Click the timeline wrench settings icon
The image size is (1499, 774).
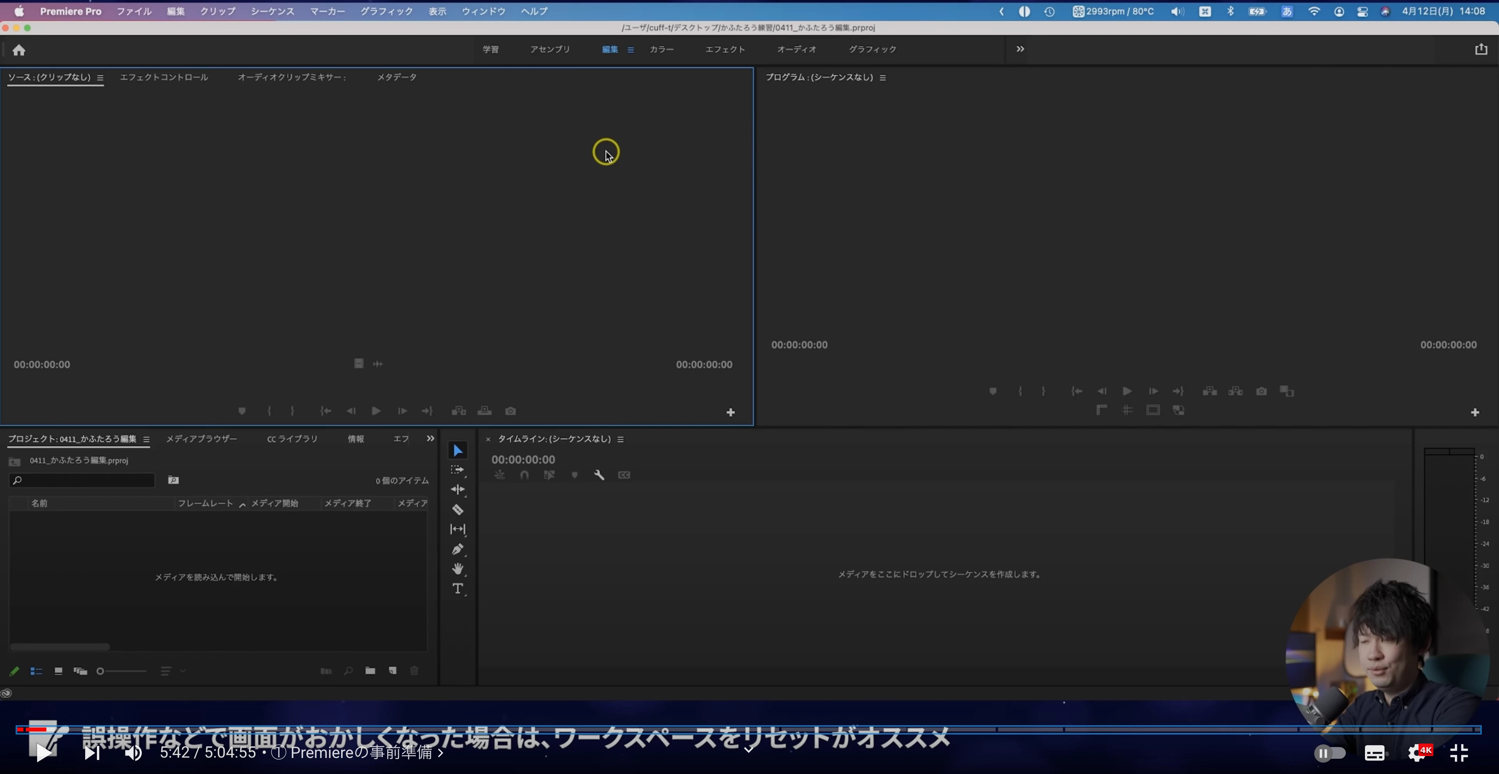point(599,475)
